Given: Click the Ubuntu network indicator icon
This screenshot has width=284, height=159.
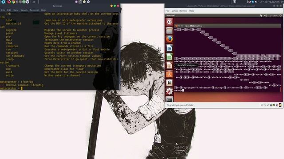Looking at the screenshot, I should click(261, 15).
